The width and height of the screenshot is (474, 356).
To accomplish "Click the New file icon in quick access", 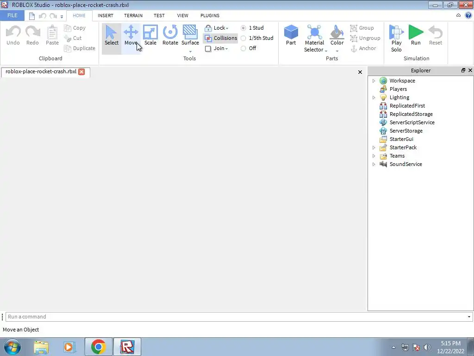I will coord(32,16).
